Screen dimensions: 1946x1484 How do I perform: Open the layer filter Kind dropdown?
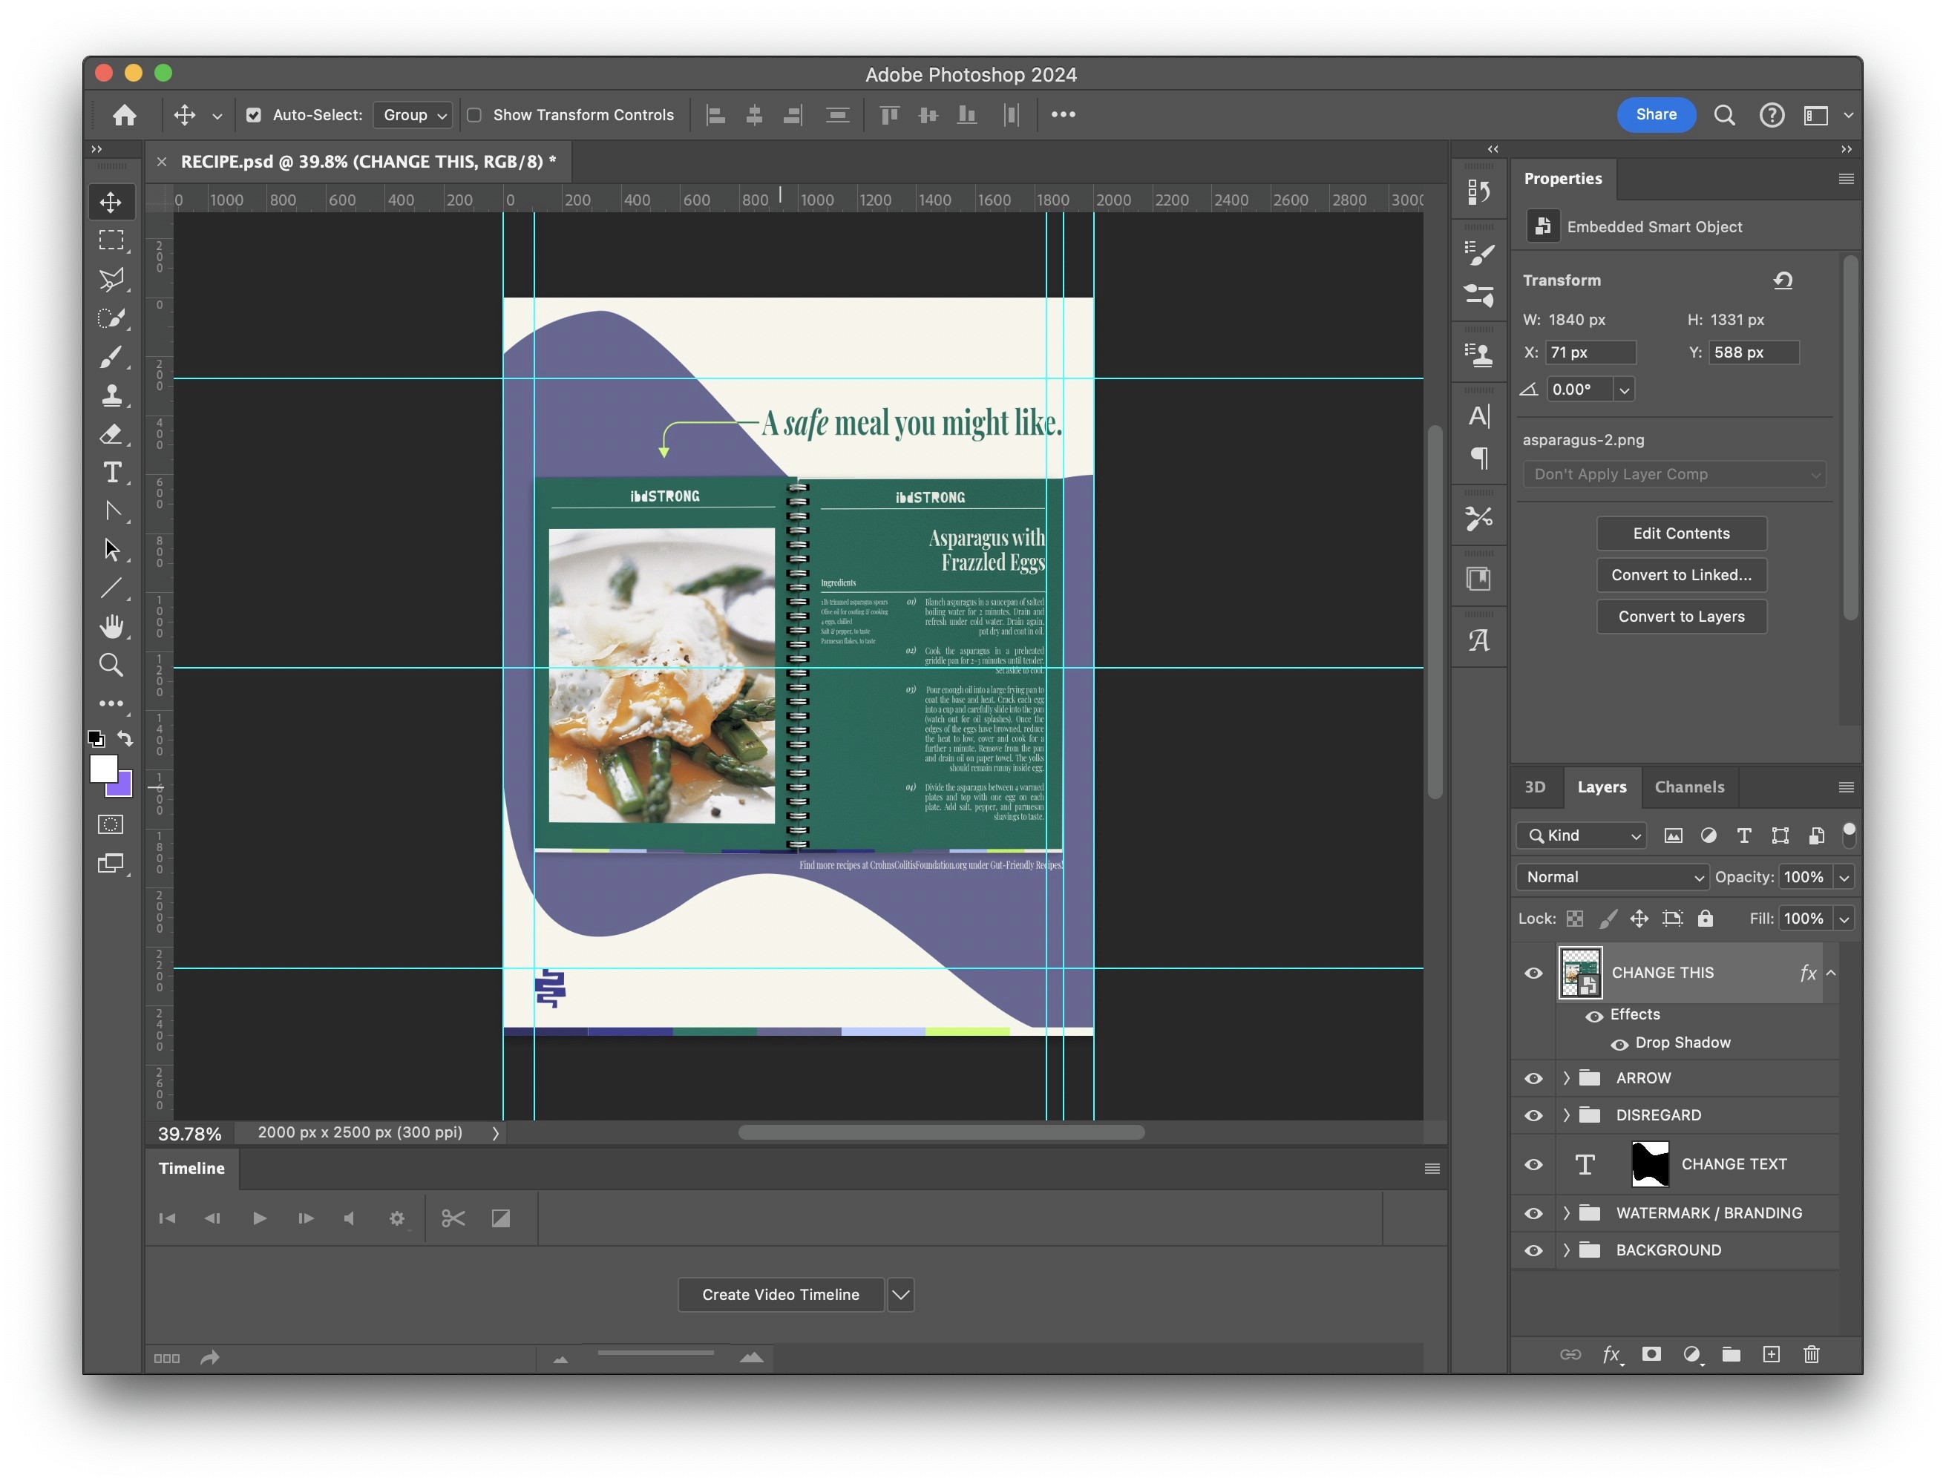coord(1581,835)
